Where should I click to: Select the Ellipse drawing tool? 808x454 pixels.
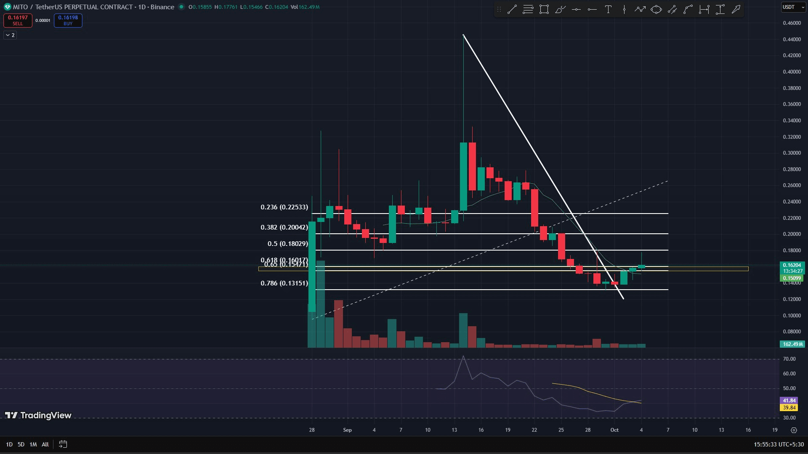point(656,9)
